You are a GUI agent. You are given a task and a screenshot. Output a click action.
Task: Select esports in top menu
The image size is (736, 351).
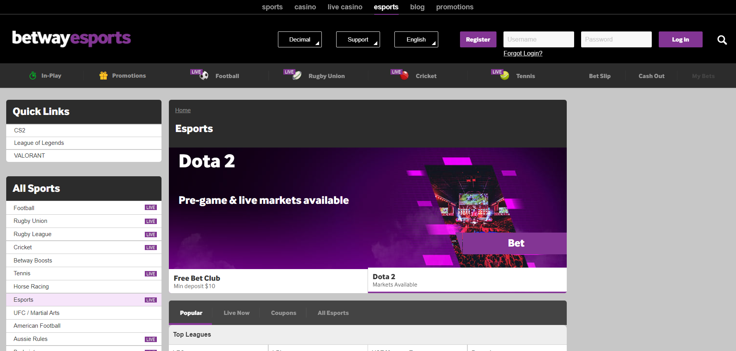tap(386, 7)
